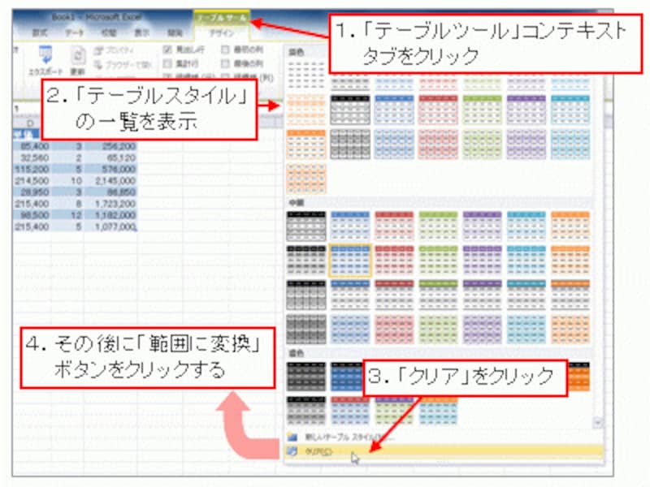Choose クリア(C) at the gallery bottom

pos(444,451)
